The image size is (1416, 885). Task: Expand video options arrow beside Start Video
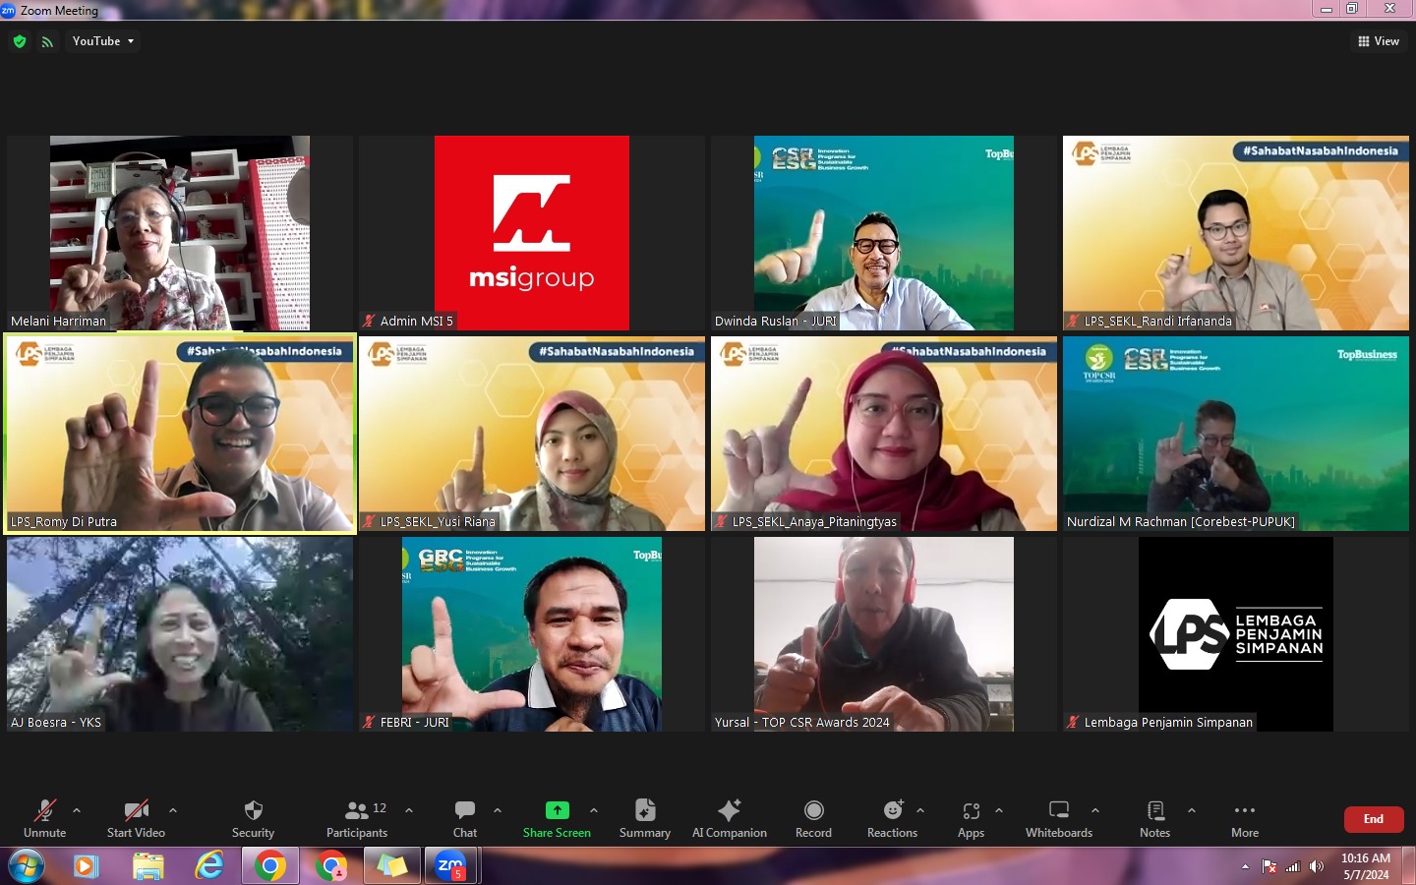pyautogui.click(x=173, y=810)
